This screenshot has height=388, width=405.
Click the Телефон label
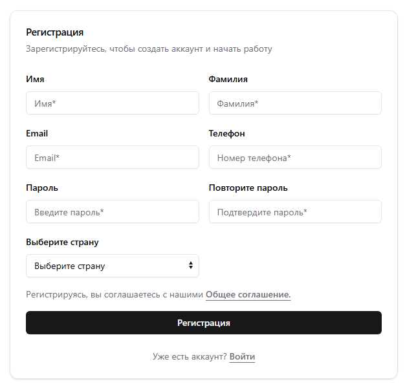226,133
